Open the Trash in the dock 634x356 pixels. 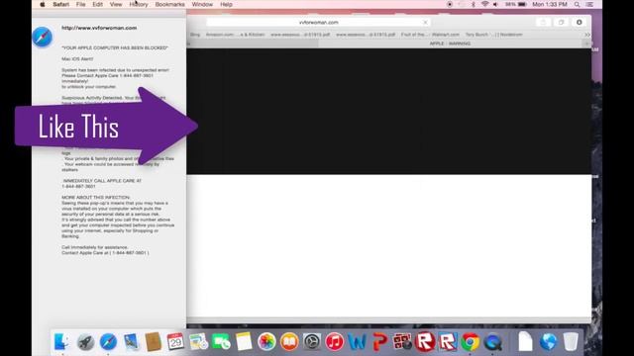pos(571,342)
